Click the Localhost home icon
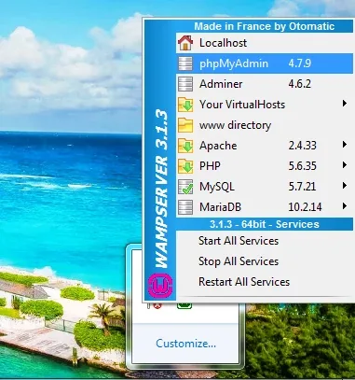Screen dimensions: 355x380 [185, 43]
